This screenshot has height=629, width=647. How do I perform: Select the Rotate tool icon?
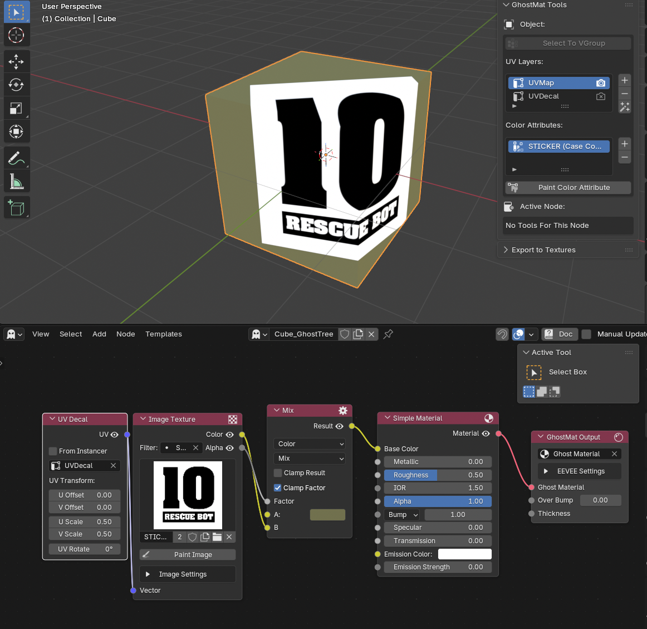[x=16, y=85]
